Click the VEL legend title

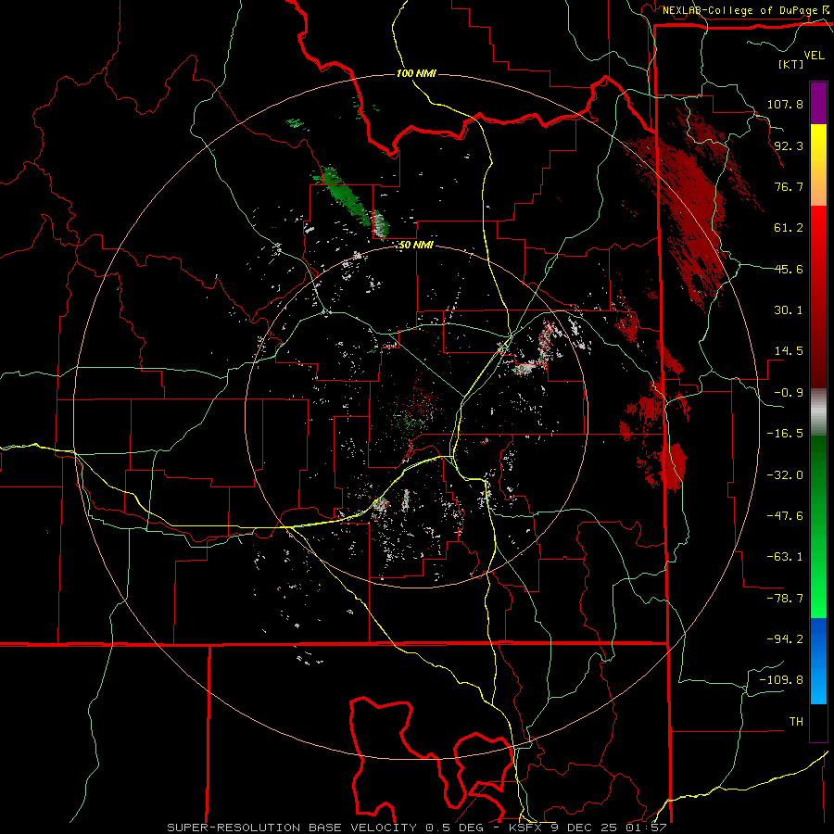pos(814,56)
